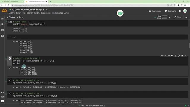Open the Ver menu
The width and height of the screenshot is (190, 107).
click(x=24, y=13)
